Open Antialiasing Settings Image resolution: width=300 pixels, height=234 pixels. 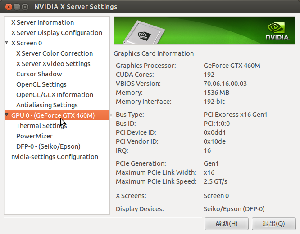[x=47, y=105]
